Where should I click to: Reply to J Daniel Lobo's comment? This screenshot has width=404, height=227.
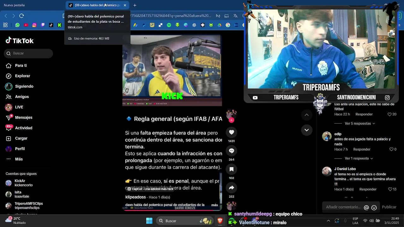368,189
